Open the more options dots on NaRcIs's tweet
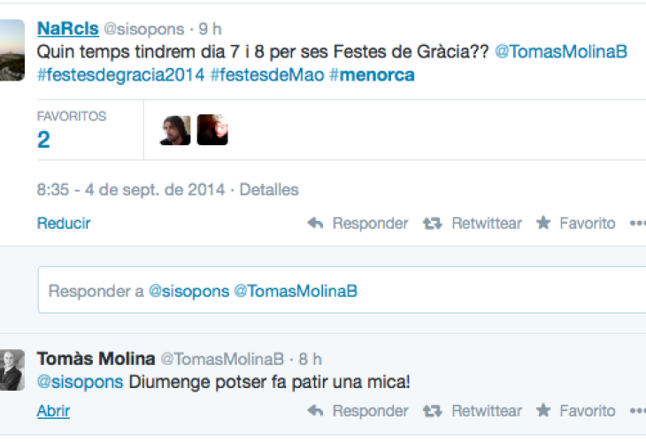Screen dimensions: 646x442 pos(637,224)
